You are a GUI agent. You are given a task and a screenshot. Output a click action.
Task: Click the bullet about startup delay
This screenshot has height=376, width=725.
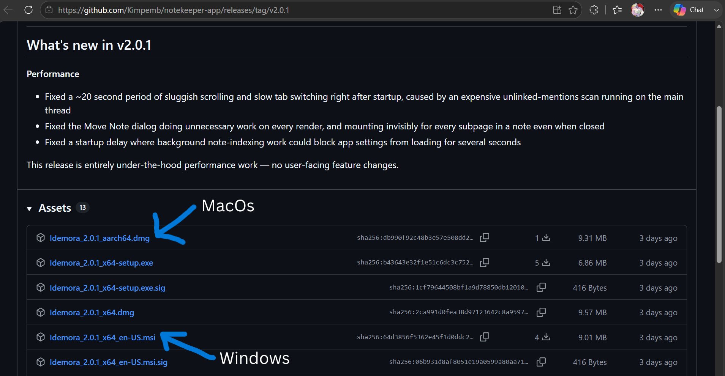point(283,142)
